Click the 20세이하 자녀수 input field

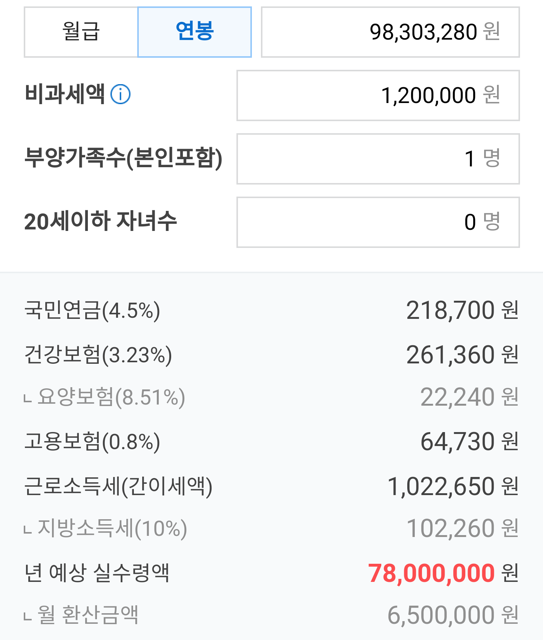[378, 222]
